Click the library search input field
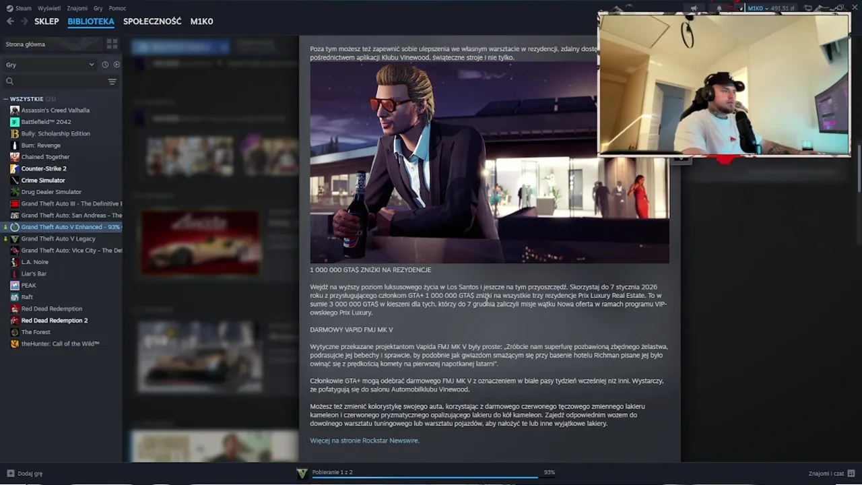This screenshot has height=485, width=862. pyautogui.click(x=61, y=82)
